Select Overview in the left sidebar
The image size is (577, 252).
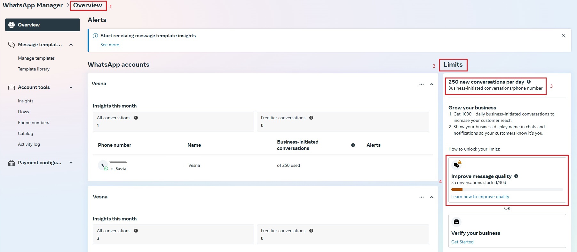(x=42, y=25)
